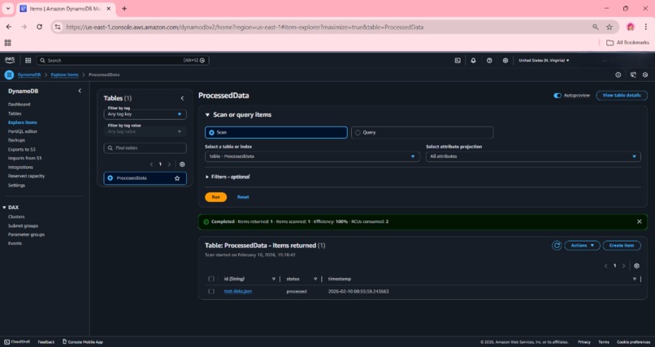Image resolution: width=655 pixels, height=347 pixels.
Task: Open the browser apps grid shortcut
Action: 7,42
